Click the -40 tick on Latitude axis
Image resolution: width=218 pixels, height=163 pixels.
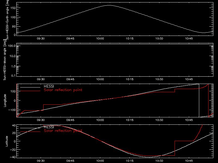(x=13, y=157)
